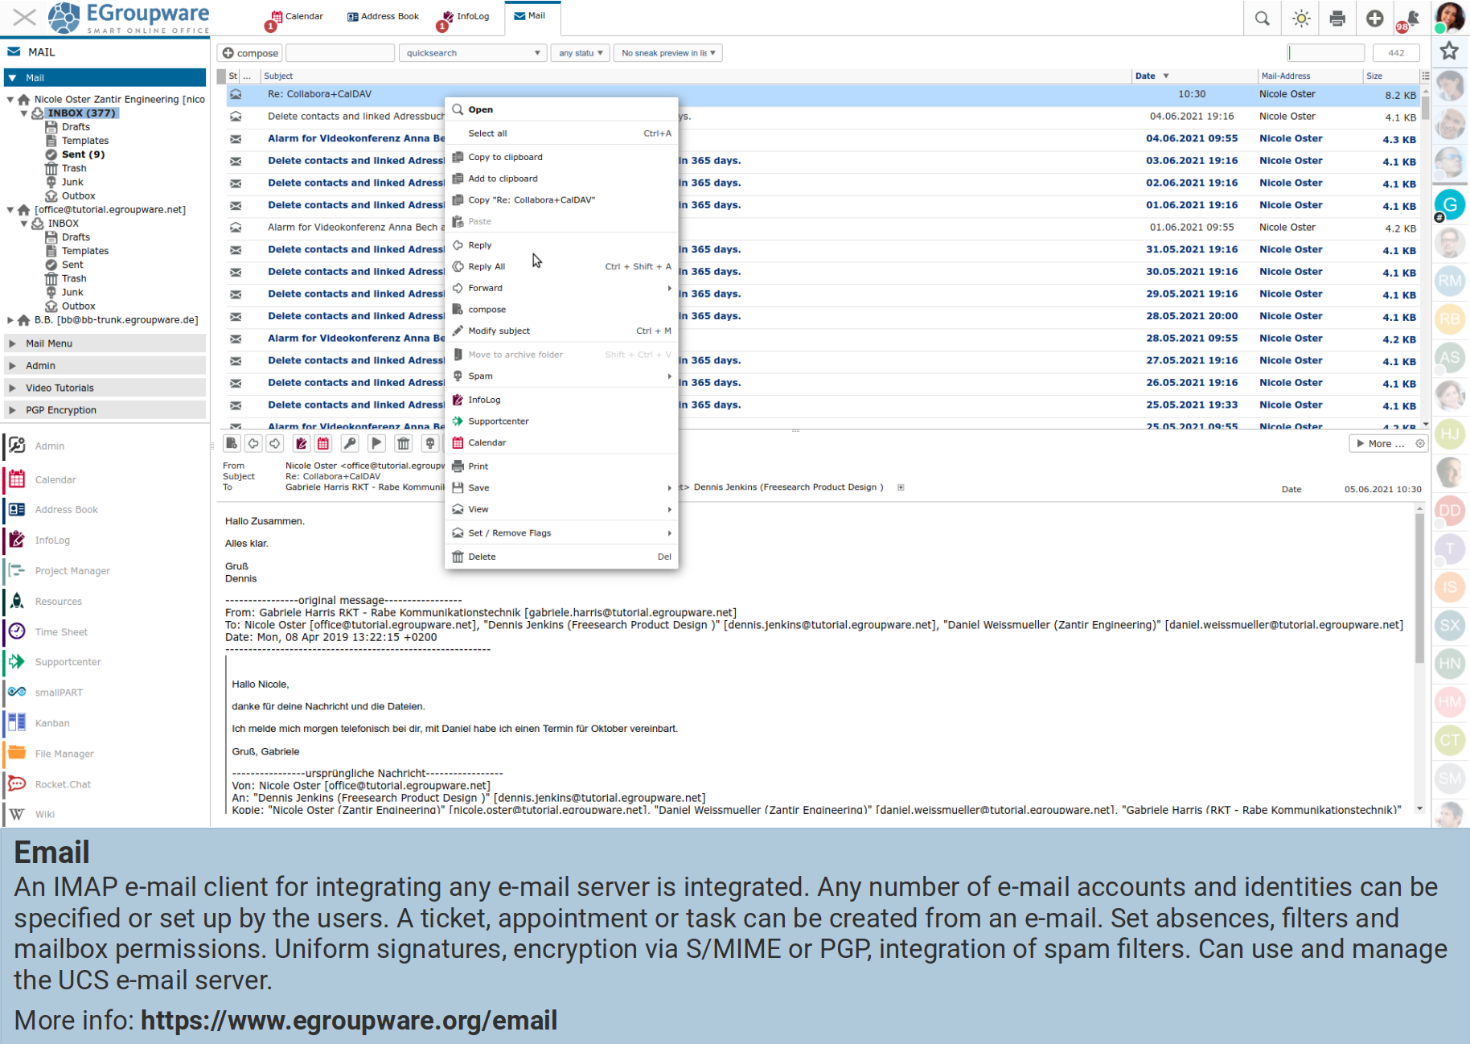Viewport: 1470px width, 1044px height.
Task: Click the favorites star icon
Action: pyautogui.click(x=1449, y=51)
